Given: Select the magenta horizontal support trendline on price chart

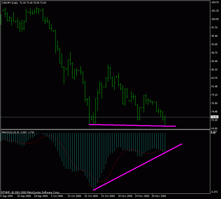Looking at the screenshot, I should point(132,125).
